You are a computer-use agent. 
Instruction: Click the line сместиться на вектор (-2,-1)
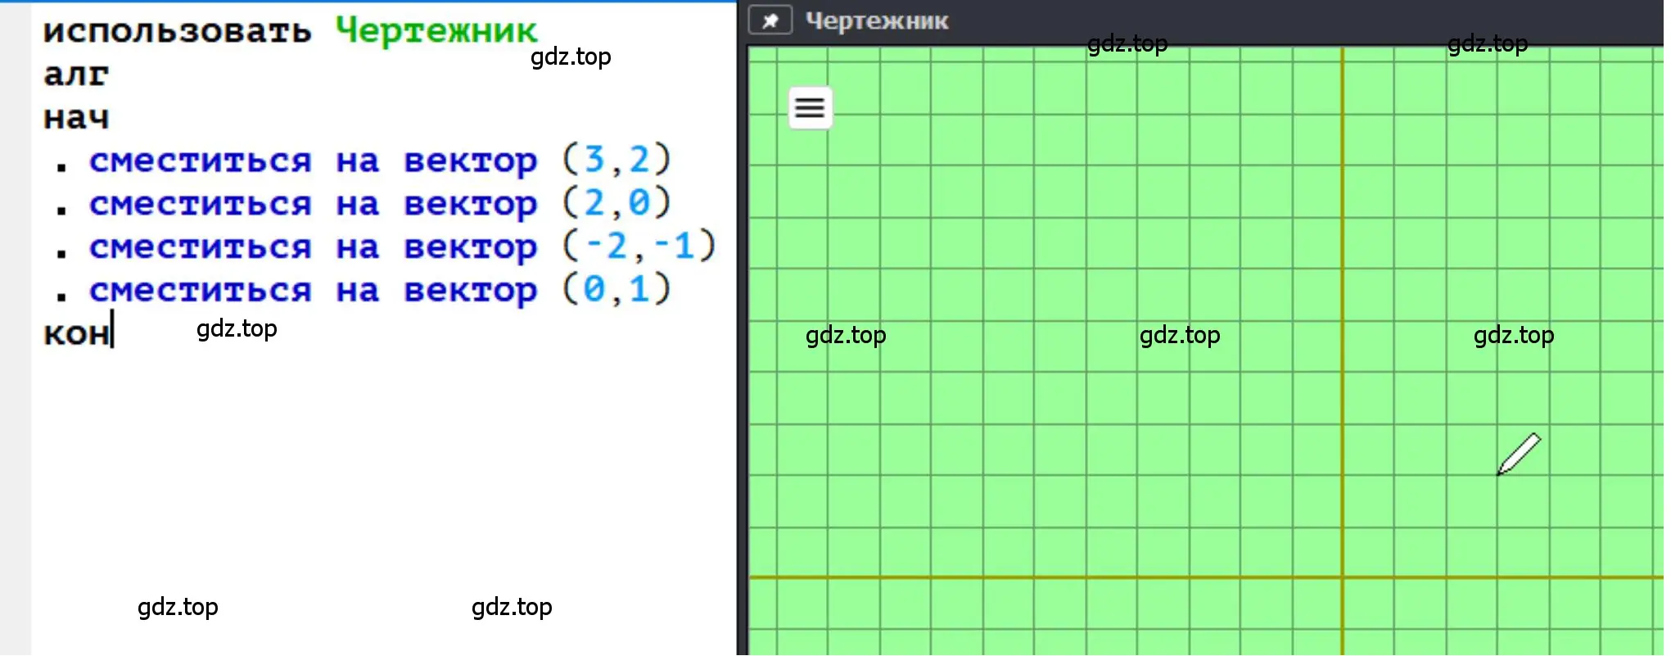tap(402, 247)
